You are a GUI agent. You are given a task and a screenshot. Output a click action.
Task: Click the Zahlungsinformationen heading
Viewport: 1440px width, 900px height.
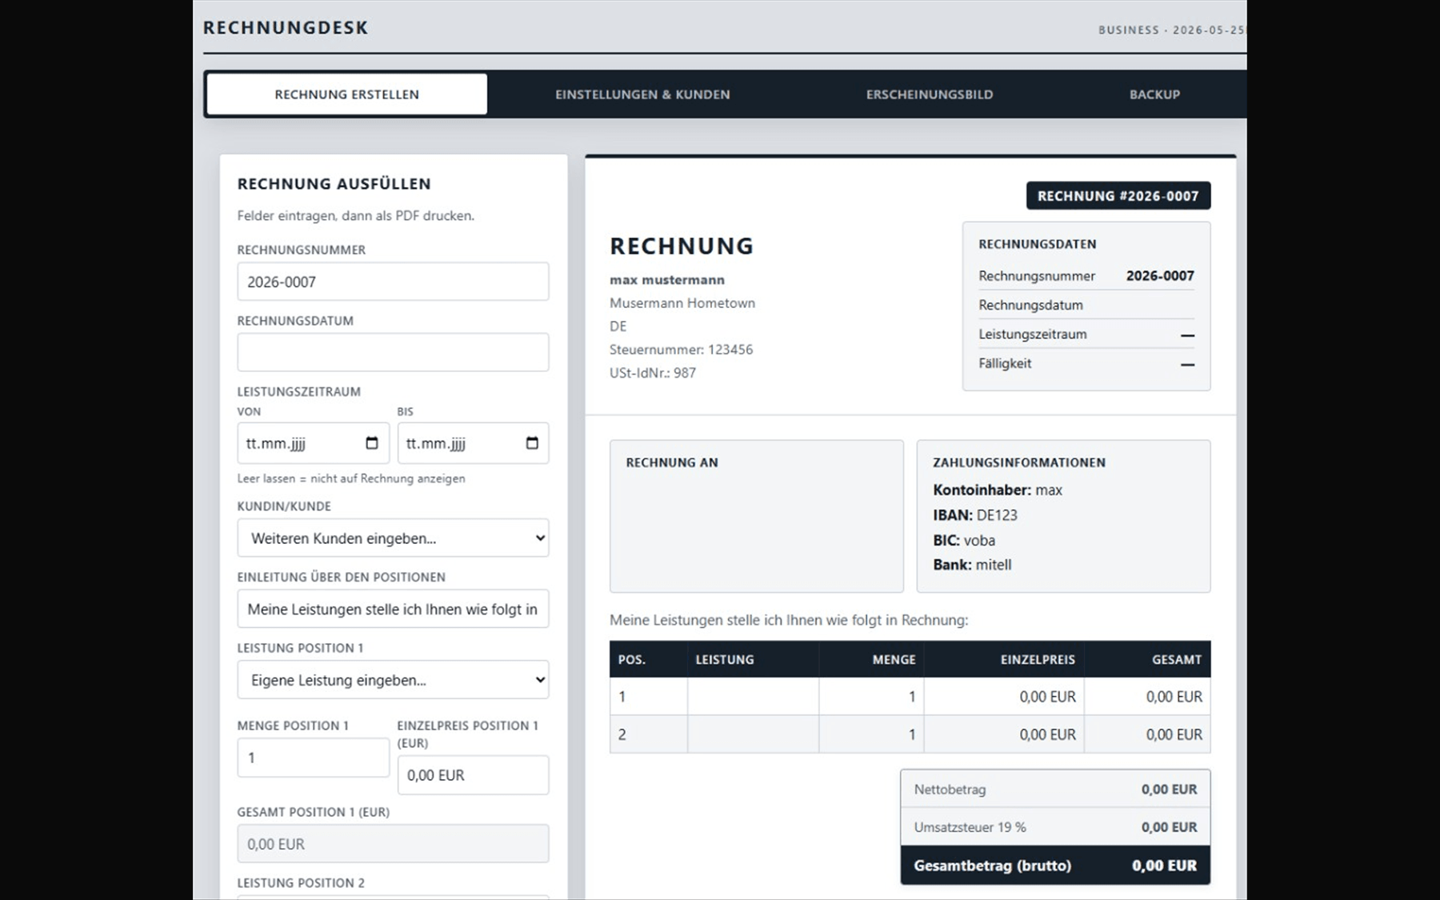click(x=1018, y=462)
